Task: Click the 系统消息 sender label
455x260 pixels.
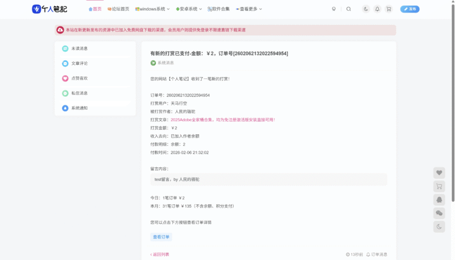Action: coord(166,63)
